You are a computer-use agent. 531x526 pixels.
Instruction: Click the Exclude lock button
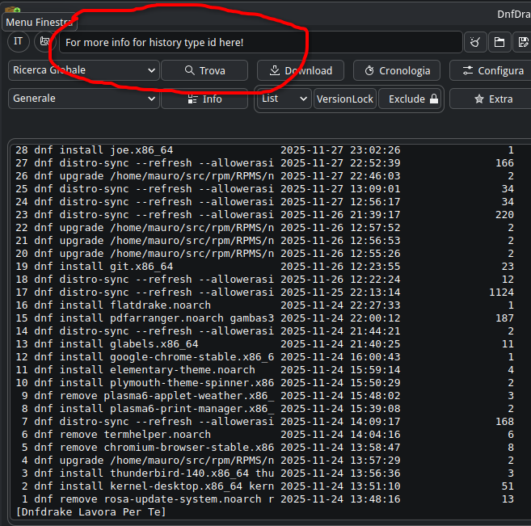[x=410, y=99]
